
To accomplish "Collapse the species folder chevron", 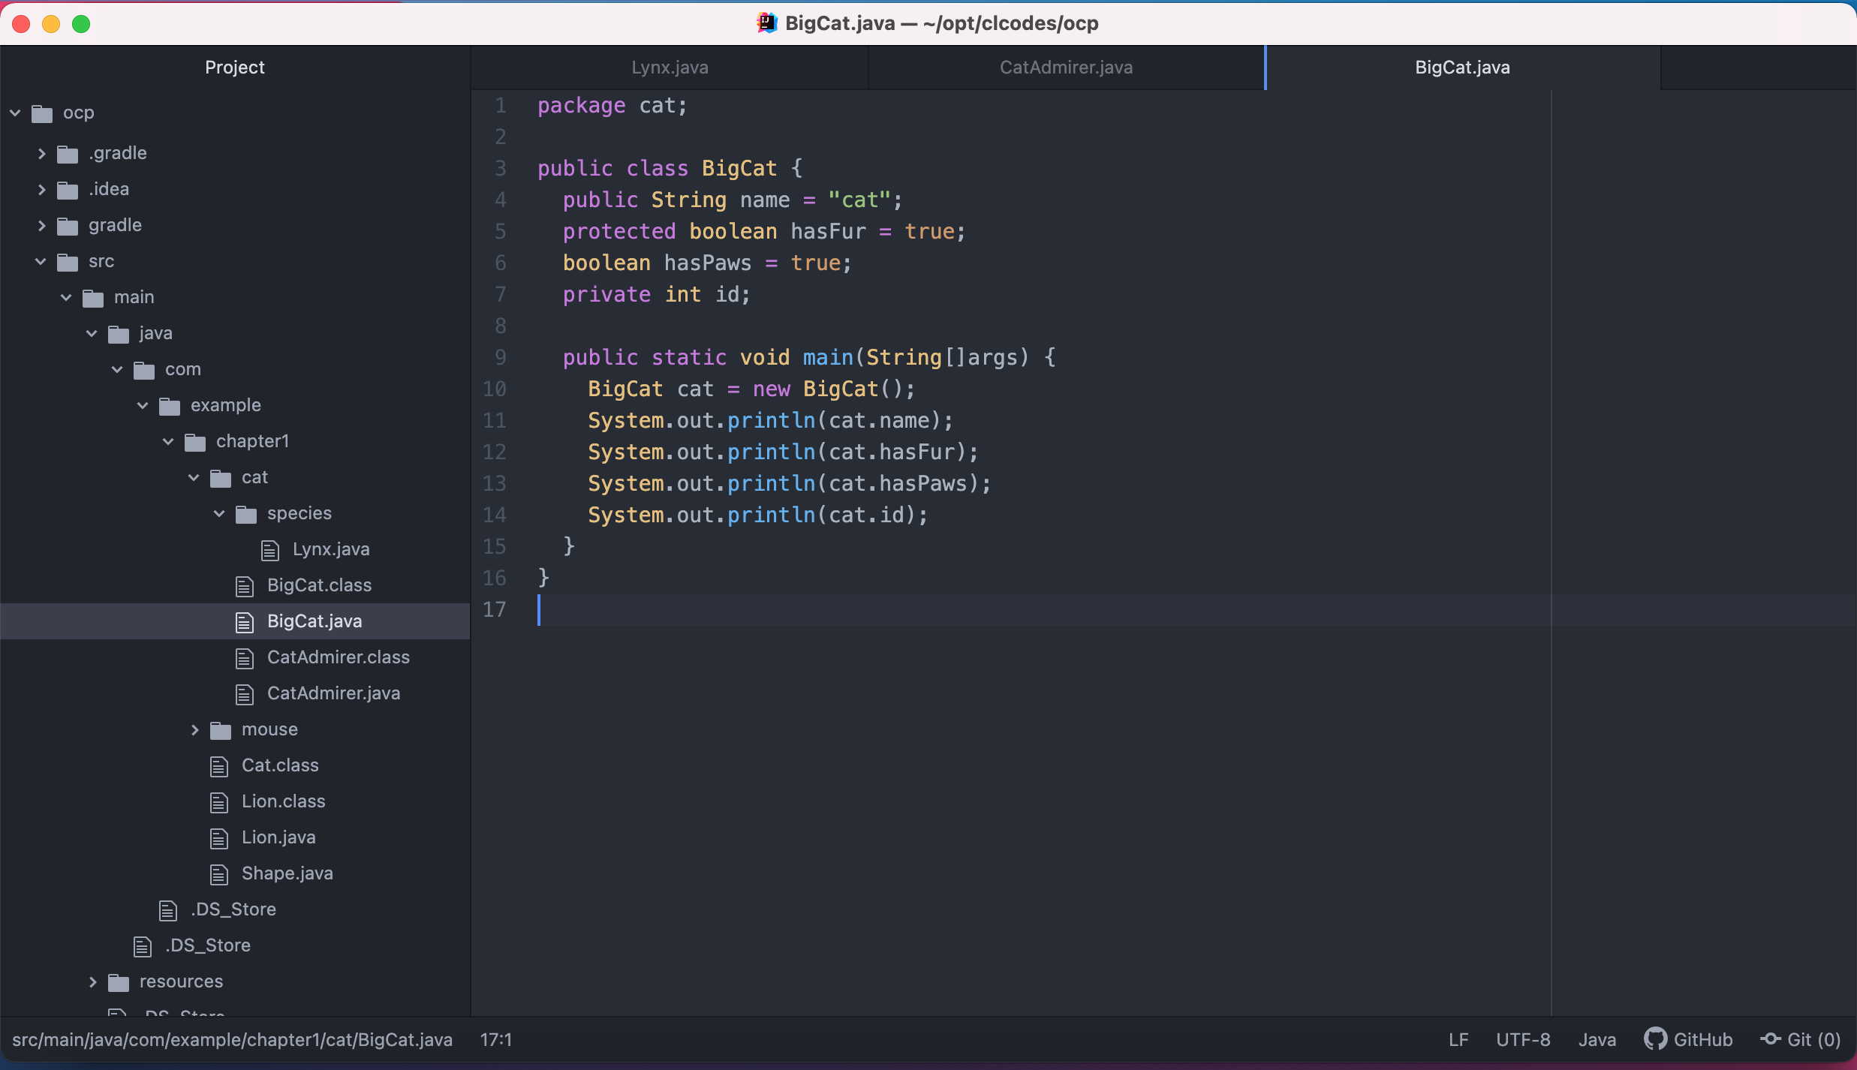I will tap(219, 514).
